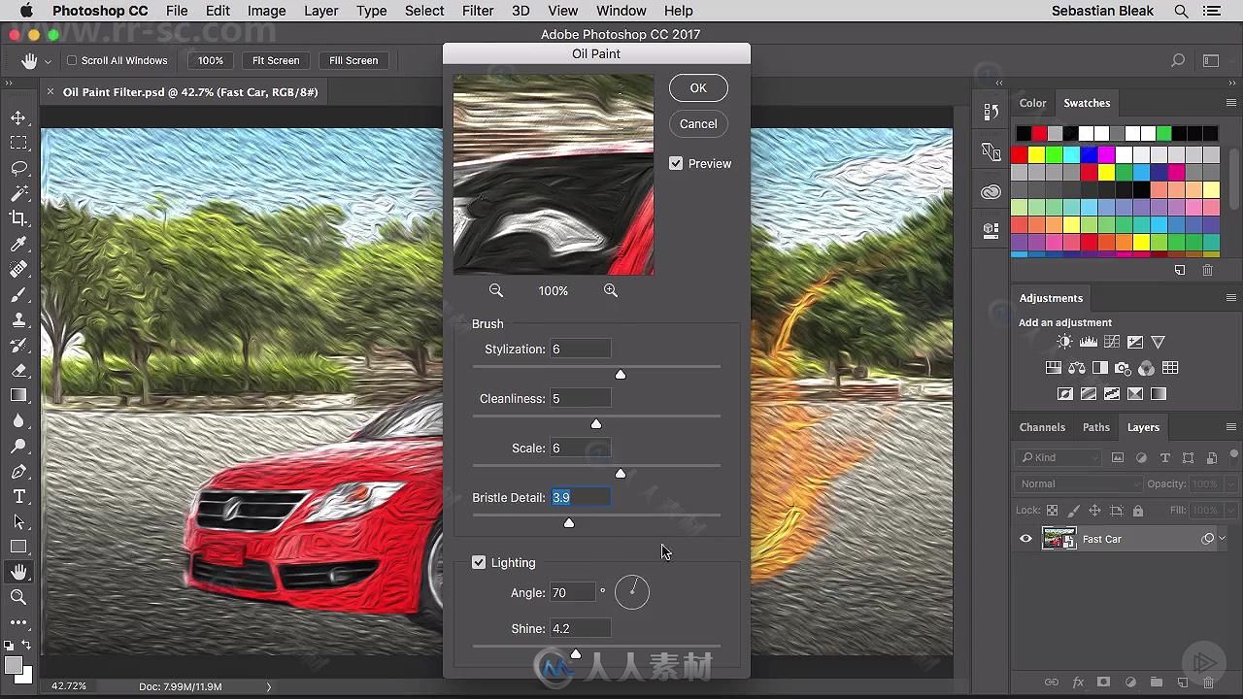This screenshot has height=699, width=1243.
Task: Select the Magic Wand tool
Action: pyautogui.click(x=18, y=193)
